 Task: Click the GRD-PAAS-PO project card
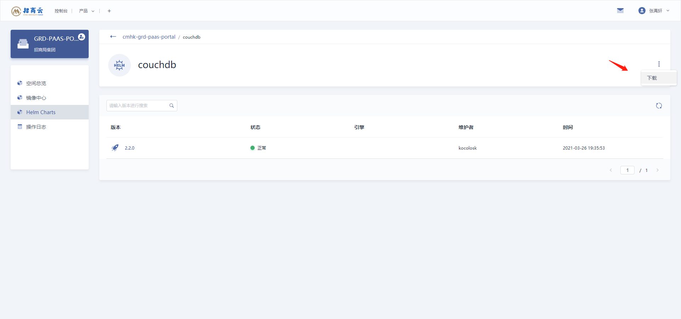50,44
